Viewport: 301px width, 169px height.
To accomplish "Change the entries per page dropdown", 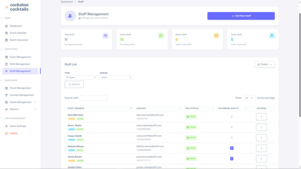I will [x=249, y=98].
